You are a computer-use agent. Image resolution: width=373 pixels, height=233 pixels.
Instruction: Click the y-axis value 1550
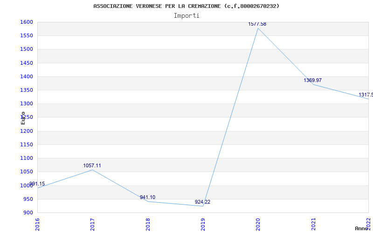pyautogui.click(x=27, y=36)
